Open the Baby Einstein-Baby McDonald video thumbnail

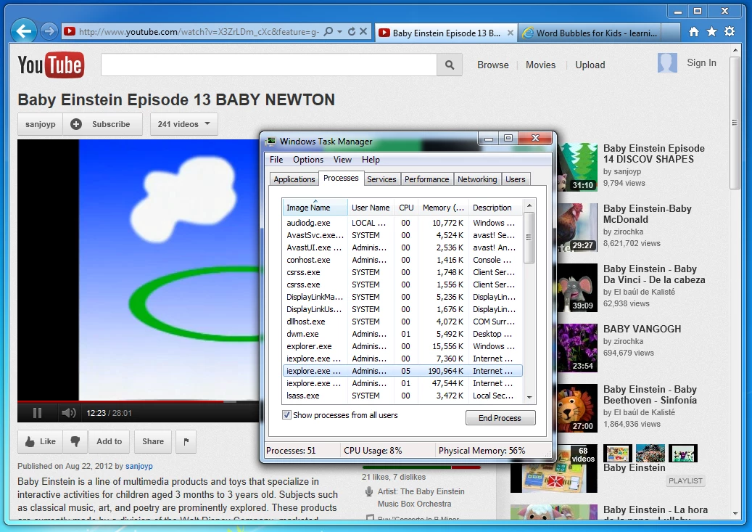pyautogui.click(x=577, y=227)
